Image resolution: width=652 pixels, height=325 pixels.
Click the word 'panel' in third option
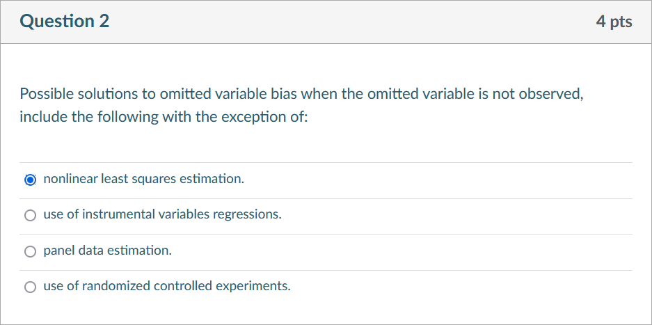point(58,251)
